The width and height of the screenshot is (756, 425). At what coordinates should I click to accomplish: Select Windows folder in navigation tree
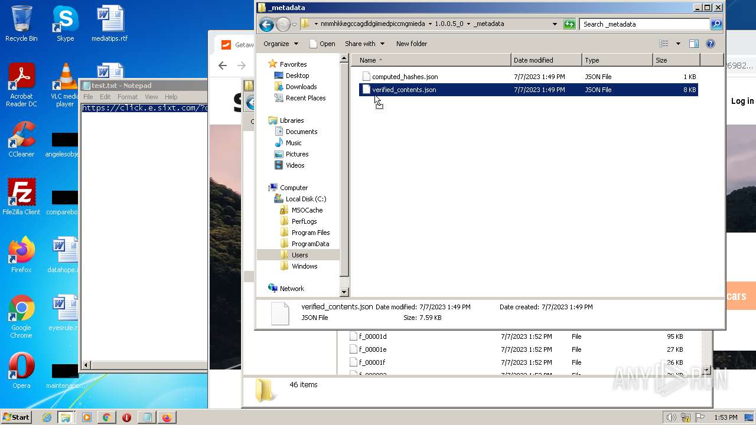304,266
